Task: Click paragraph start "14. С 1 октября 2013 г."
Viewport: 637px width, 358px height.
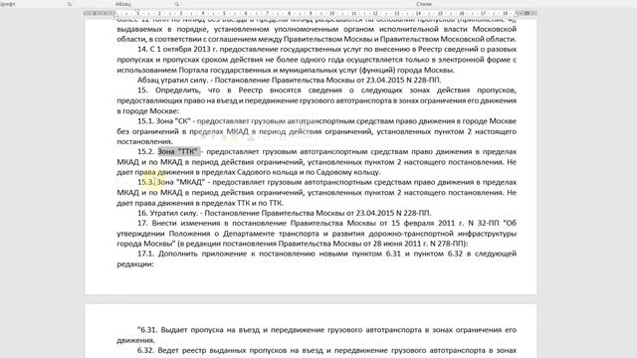Action: tap(177, 49)
